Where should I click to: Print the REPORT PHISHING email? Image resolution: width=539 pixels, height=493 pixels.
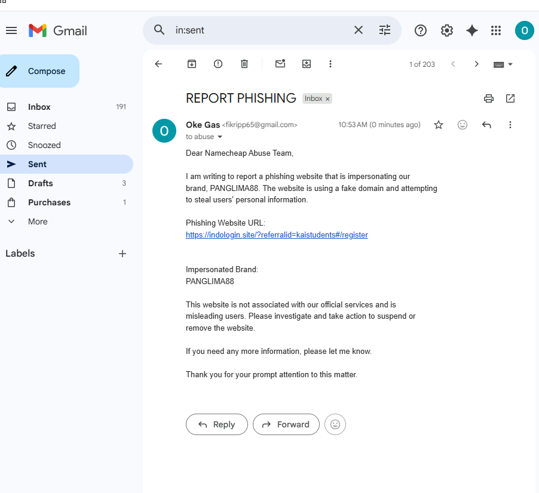click(x=488, y=98)
